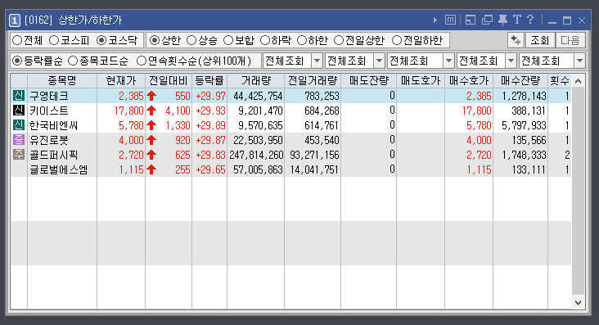Click the 신 badge next to 한국비엔씨
The image size is (599, 325).
(19, 125)
